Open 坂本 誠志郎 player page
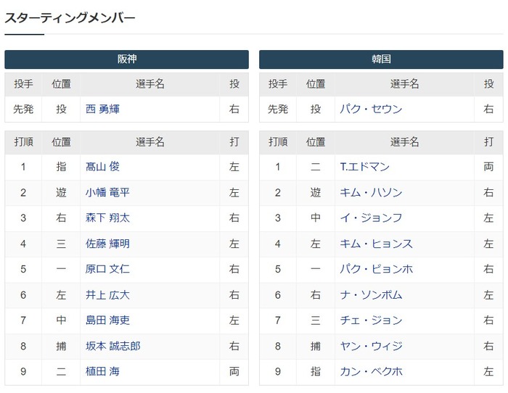Screen dimensions: 508x393 point(112,346)
